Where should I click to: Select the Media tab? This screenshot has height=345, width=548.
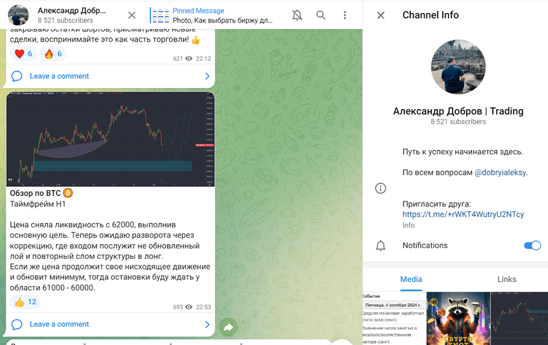tap(411, 279)
